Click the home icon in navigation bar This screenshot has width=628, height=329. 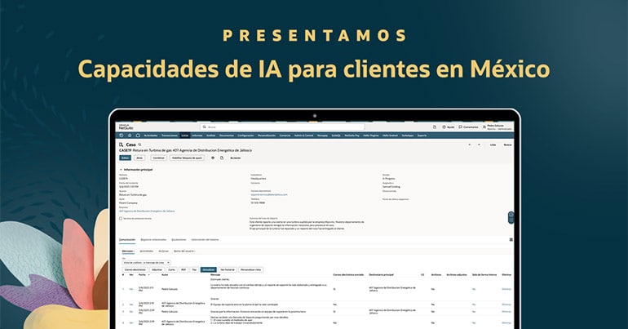coord(137,136)
